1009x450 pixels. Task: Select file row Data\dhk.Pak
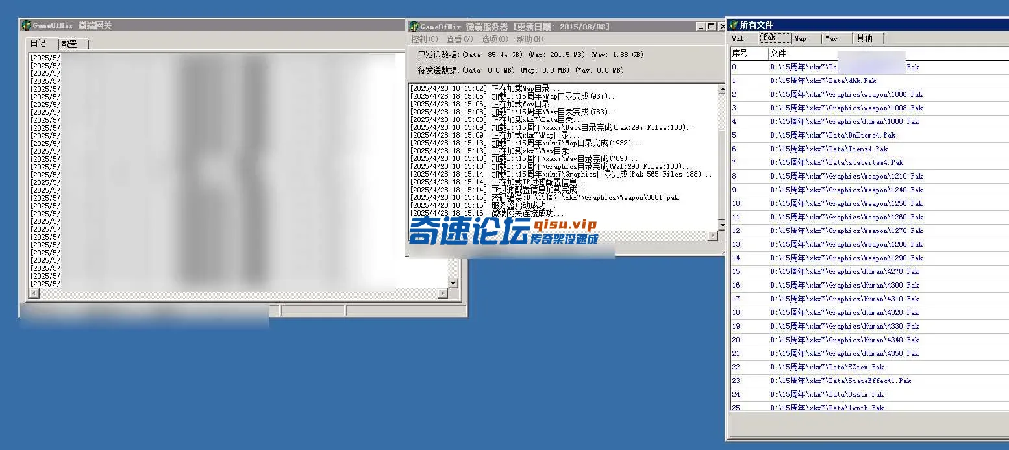pyautogui.click(x=869, y=81)
